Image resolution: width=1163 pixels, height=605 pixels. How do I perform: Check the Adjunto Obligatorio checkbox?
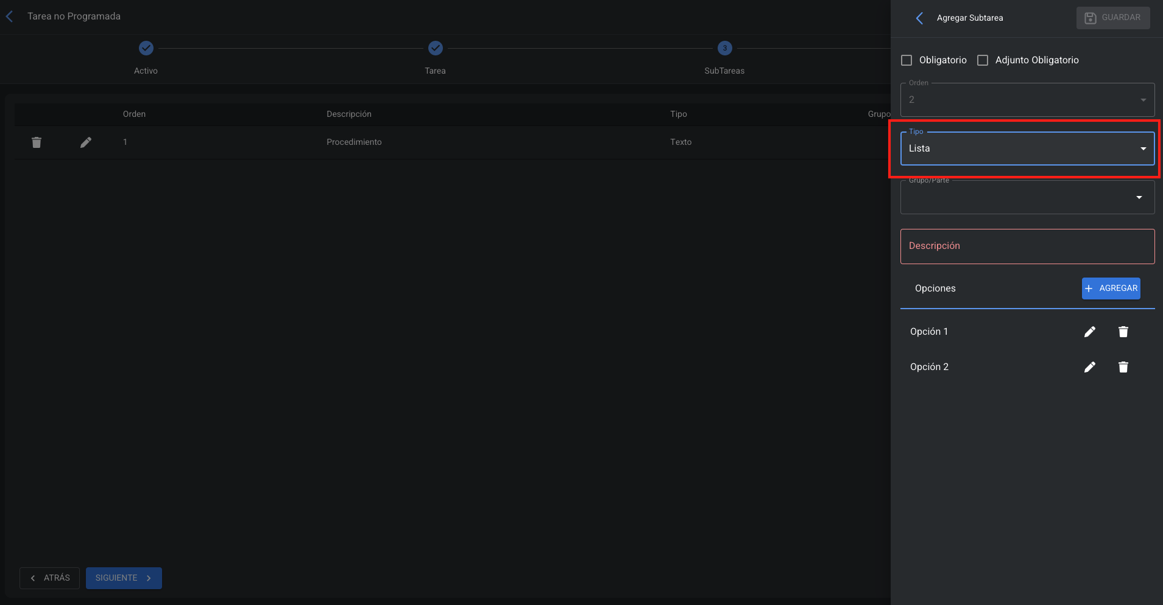983,60
